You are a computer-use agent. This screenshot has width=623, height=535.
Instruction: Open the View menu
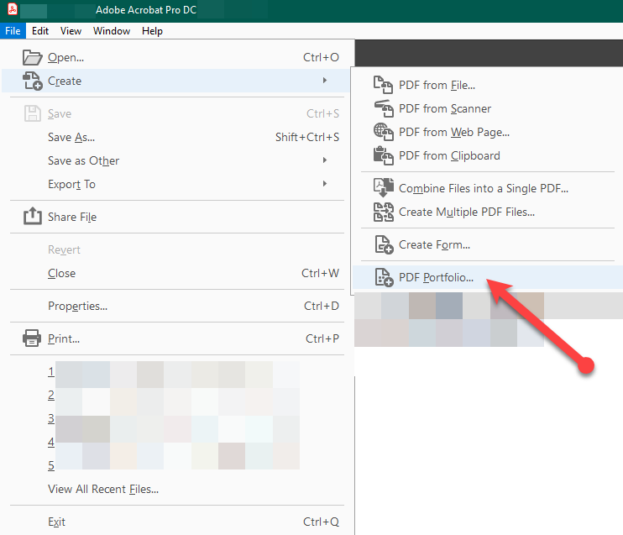click(x=71, y=31)
